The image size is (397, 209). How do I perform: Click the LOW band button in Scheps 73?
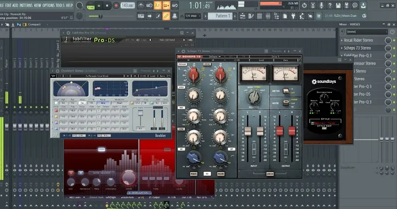[181, 129]
